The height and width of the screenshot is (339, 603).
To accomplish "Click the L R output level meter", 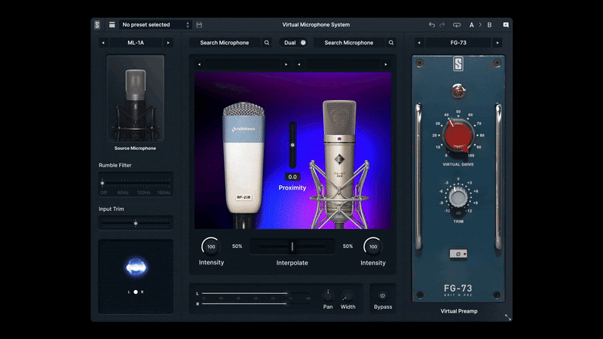I will coord(254,298).
